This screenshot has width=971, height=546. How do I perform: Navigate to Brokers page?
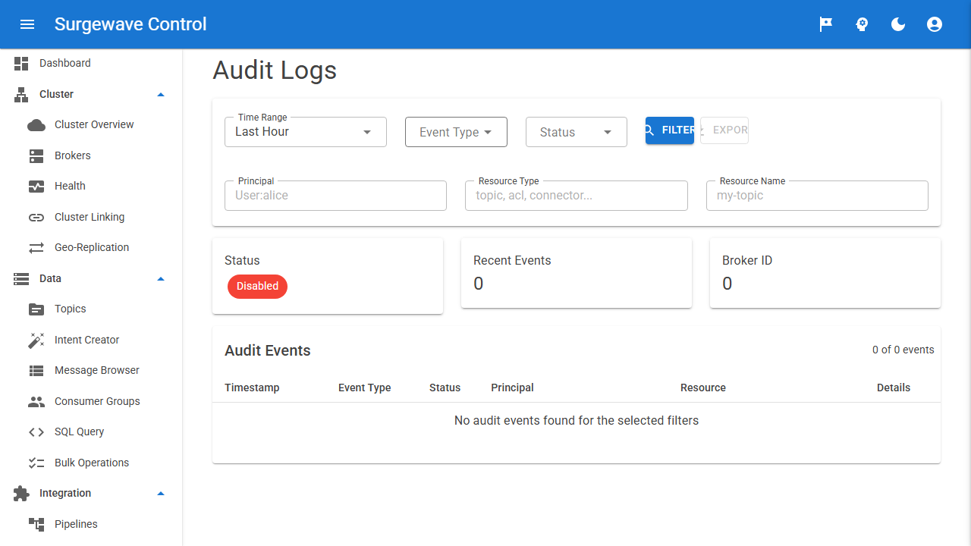pyautogui.click(x=91, y=156)
